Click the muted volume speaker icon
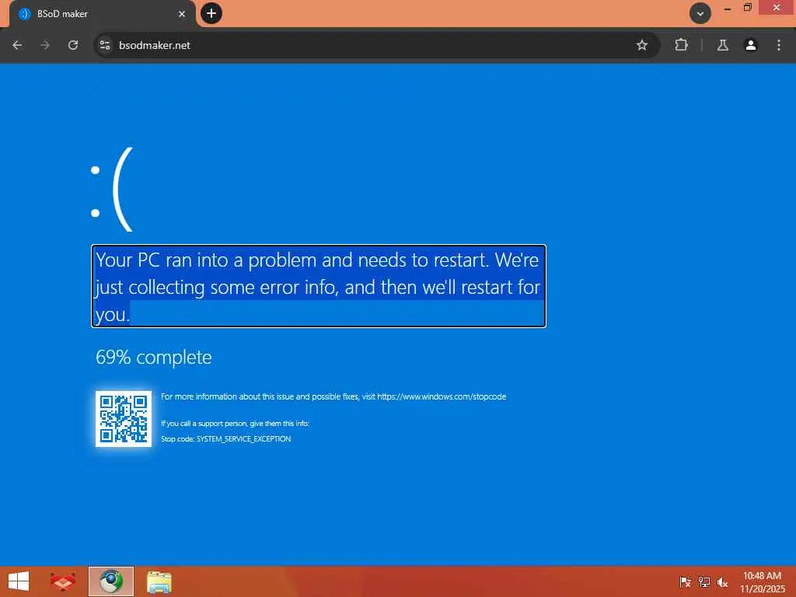The width and height of the screenshot is (796, 597). point(722,581)
